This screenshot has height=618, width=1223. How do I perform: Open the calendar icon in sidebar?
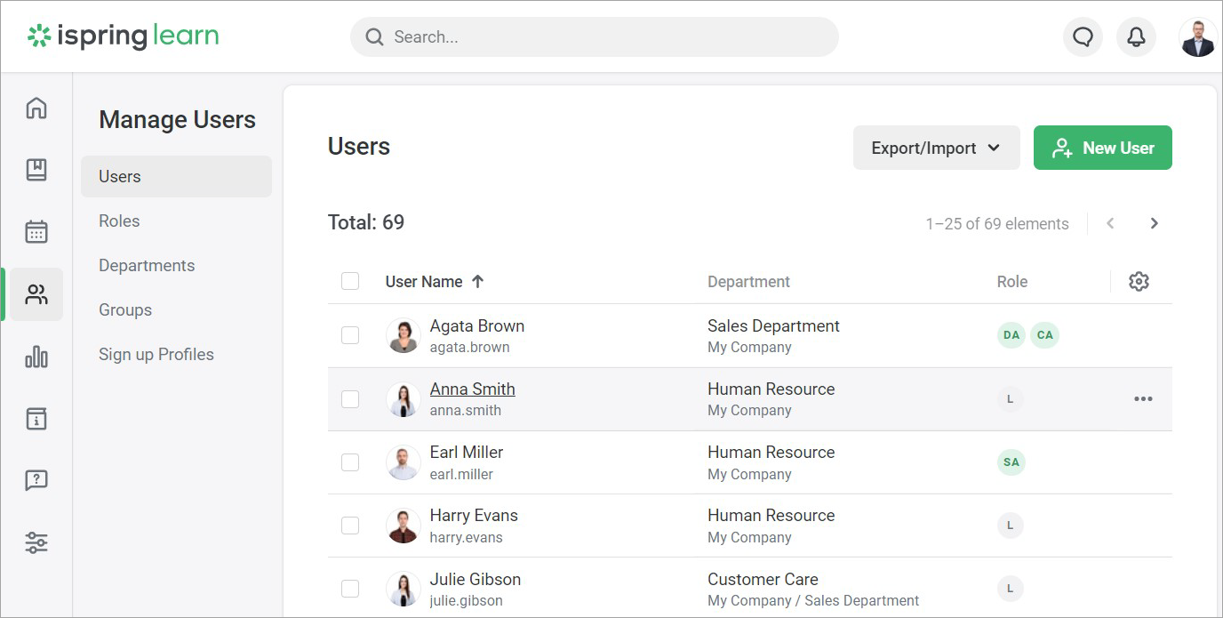coord(36,232)
